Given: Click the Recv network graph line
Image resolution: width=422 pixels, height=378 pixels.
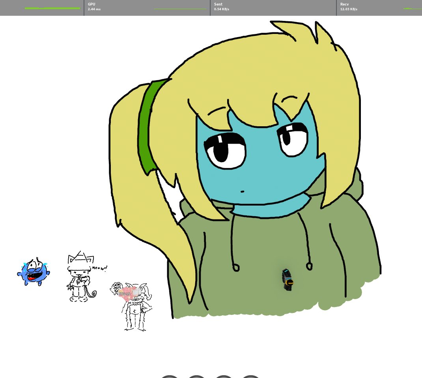Looking at the screenshot, I should 413,9.
